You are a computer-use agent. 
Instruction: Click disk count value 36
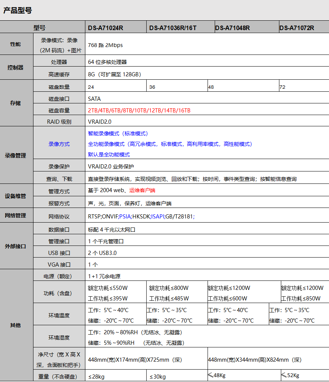(x=152, y=87)
